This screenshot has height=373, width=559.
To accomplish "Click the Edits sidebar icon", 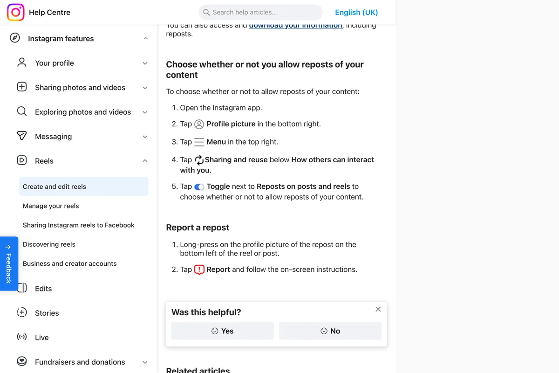I will pos(22,288).
